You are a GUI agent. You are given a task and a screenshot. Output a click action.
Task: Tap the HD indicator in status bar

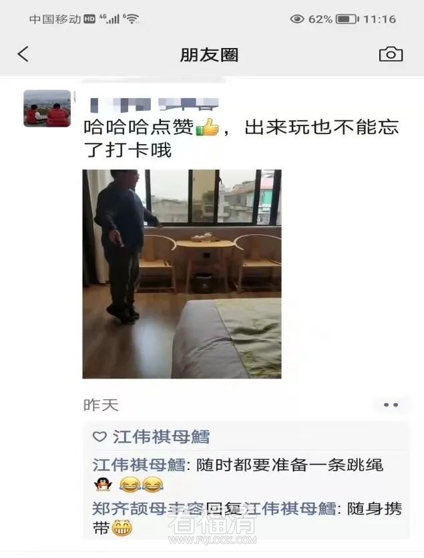point(89,19)
